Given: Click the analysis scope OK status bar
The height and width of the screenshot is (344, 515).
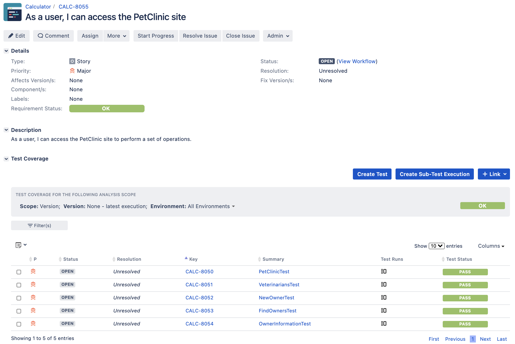Looking at the screenshot, I should tap(482, 206).
